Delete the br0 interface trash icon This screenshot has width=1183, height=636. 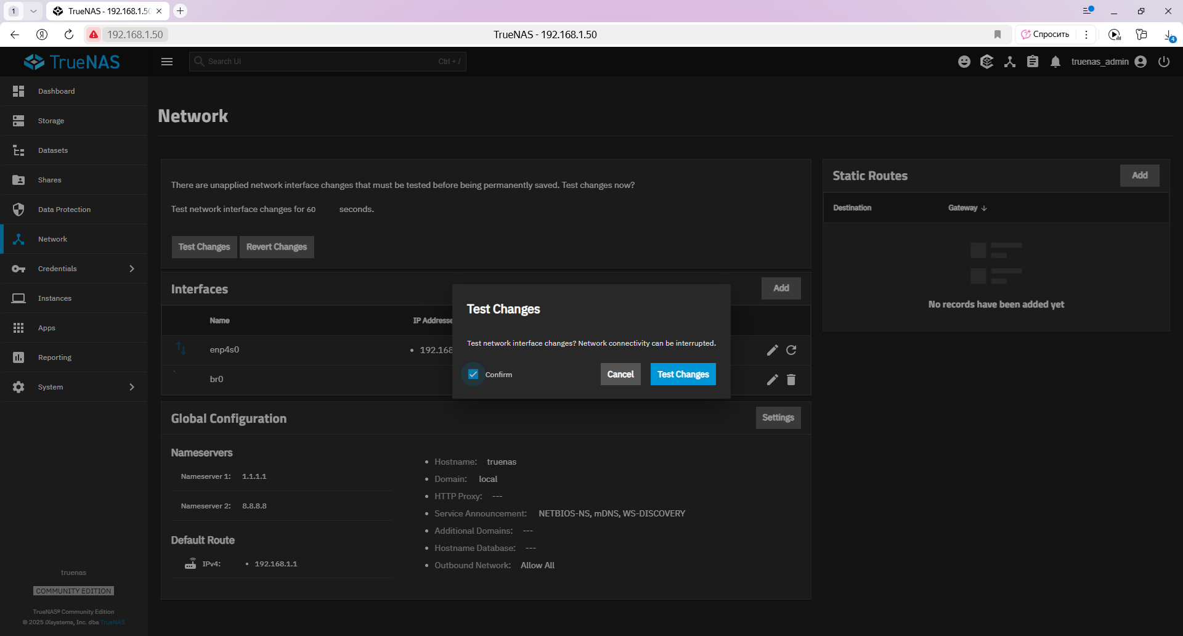(x=791, y=380)
